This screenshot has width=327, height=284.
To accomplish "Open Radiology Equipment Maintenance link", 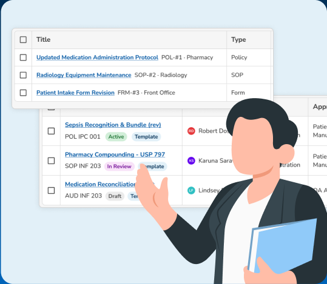I will coord(84,75).
